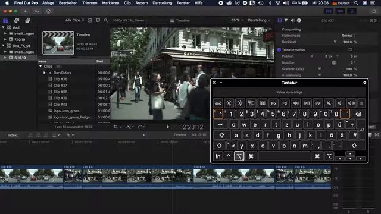
Task: Adjust the Skalieren (alle) slider
Action: tap(320, 69)
